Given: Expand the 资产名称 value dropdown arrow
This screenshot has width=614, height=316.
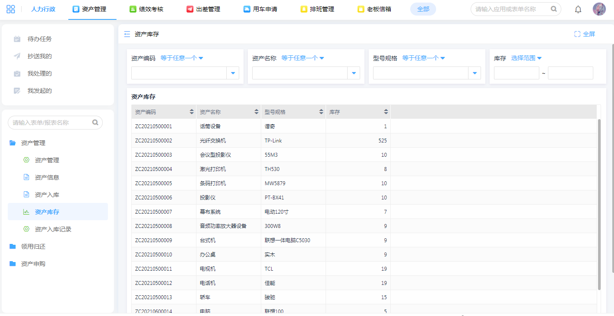Looking at the screenshot, I should click(x=354, y=73).
